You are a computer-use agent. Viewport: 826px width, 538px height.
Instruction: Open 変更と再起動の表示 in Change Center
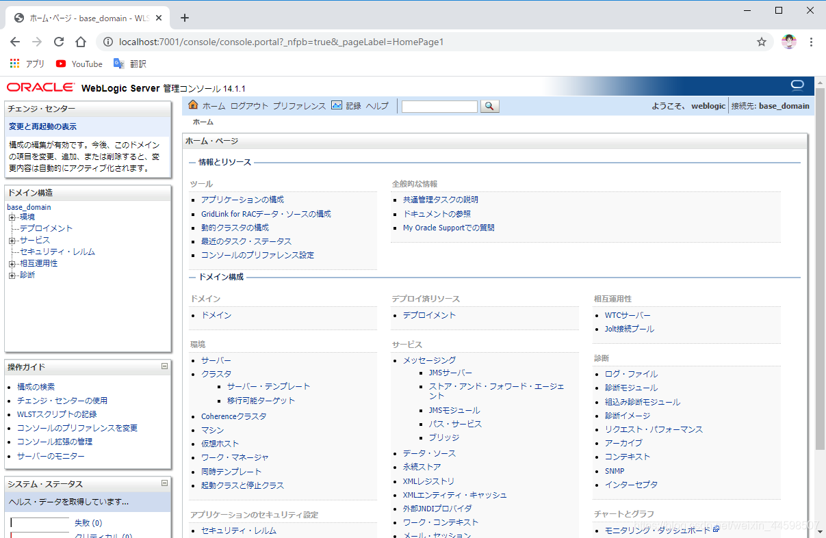[42, 126]
